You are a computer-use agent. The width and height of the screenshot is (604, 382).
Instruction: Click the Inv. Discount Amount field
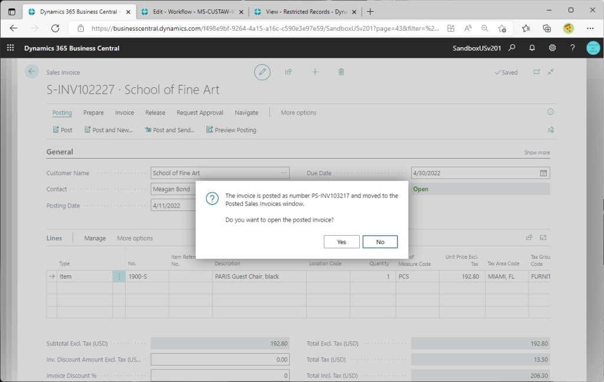(220, 359)
